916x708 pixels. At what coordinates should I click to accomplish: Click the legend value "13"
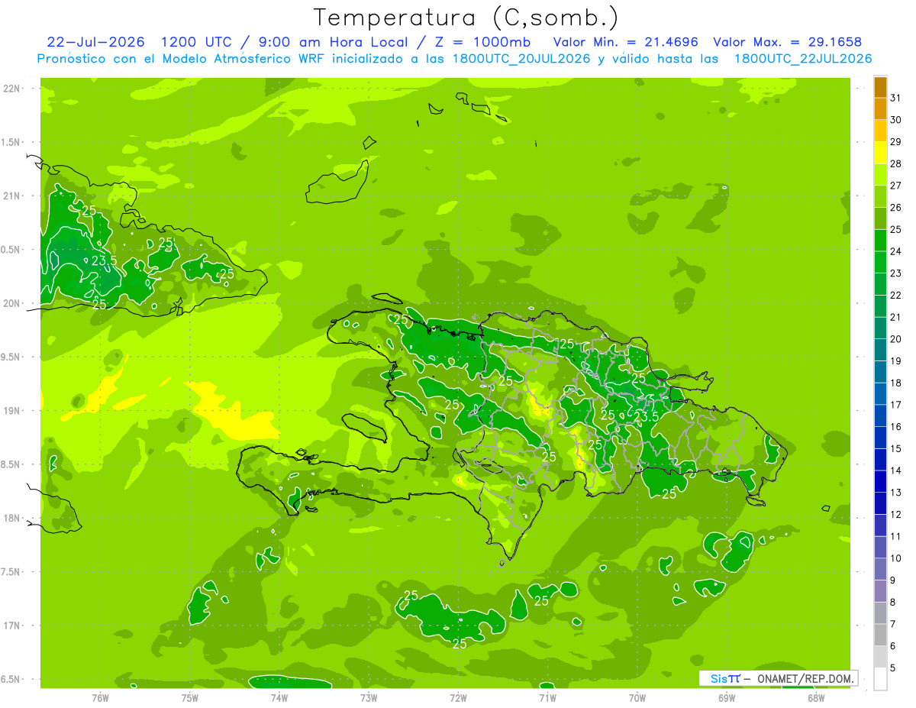coord(895,493)
